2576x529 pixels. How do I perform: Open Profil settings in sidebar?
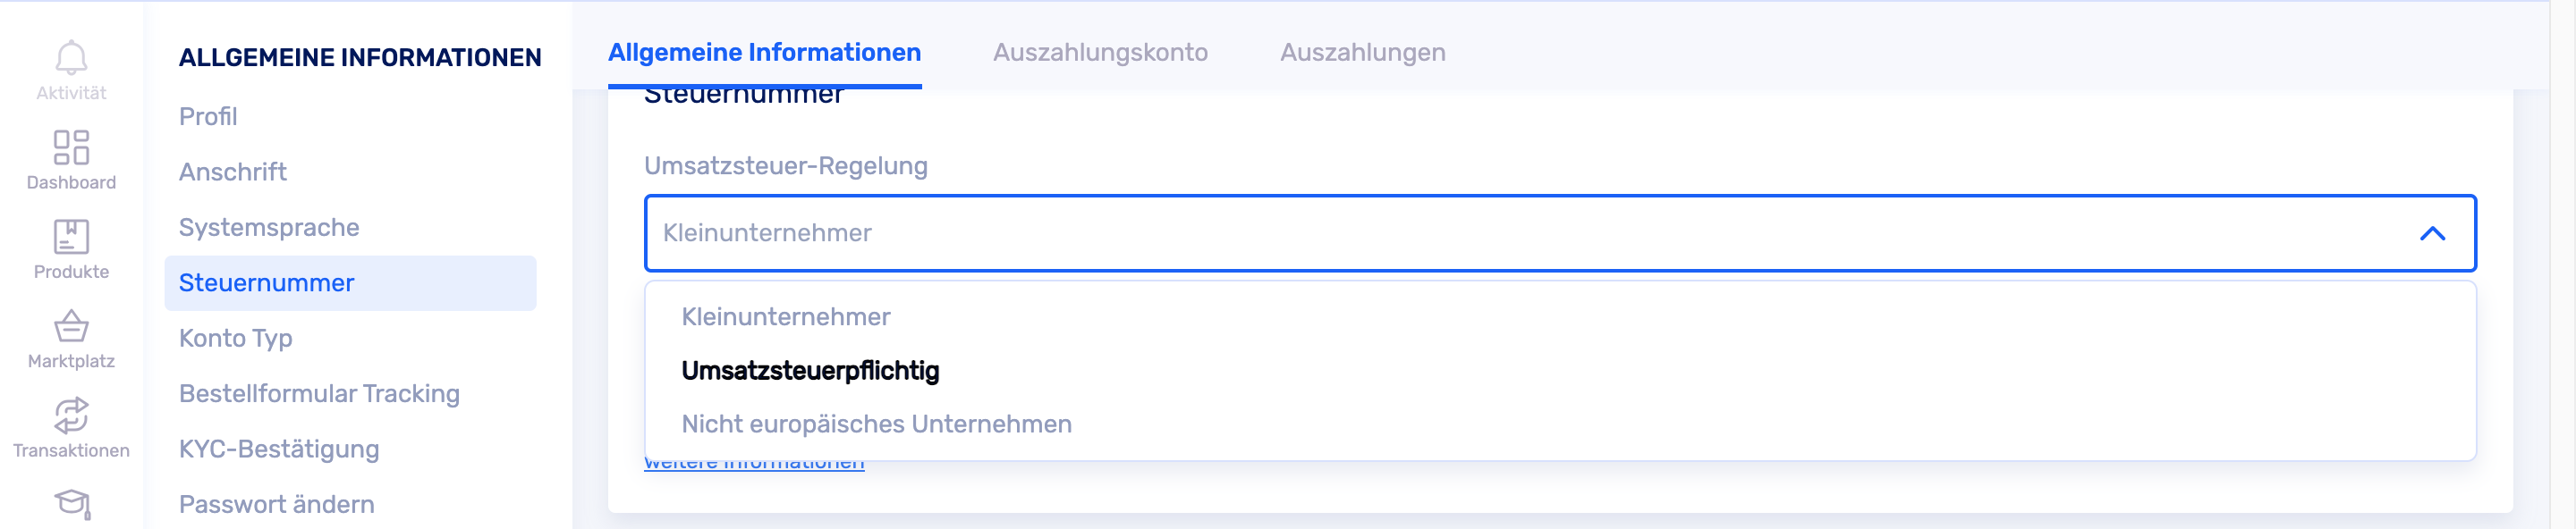click(208, 117)
